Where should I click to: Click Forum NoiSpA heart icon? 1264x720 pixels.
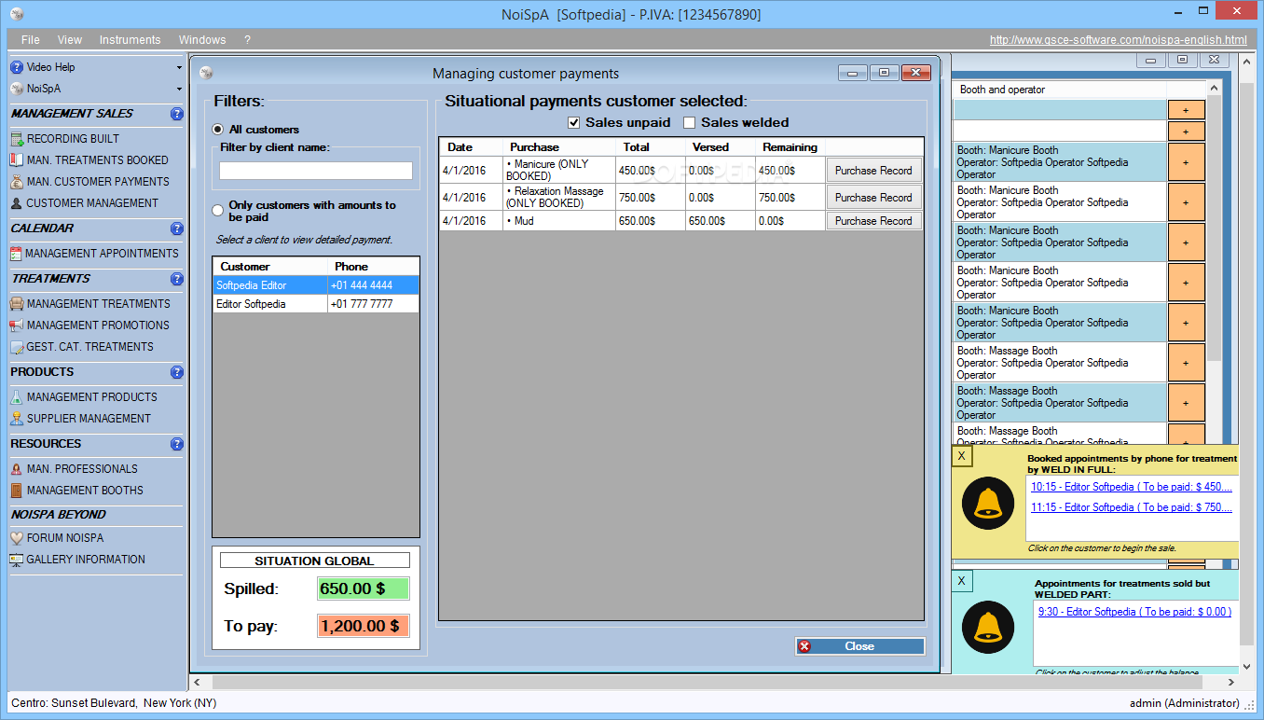point(17,538)
